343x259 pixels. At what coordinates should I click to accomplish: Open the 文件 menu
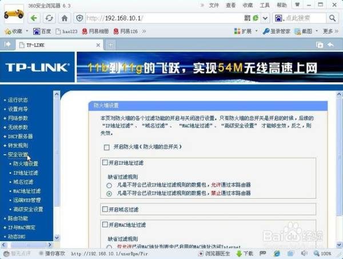[x=214, y=5]
